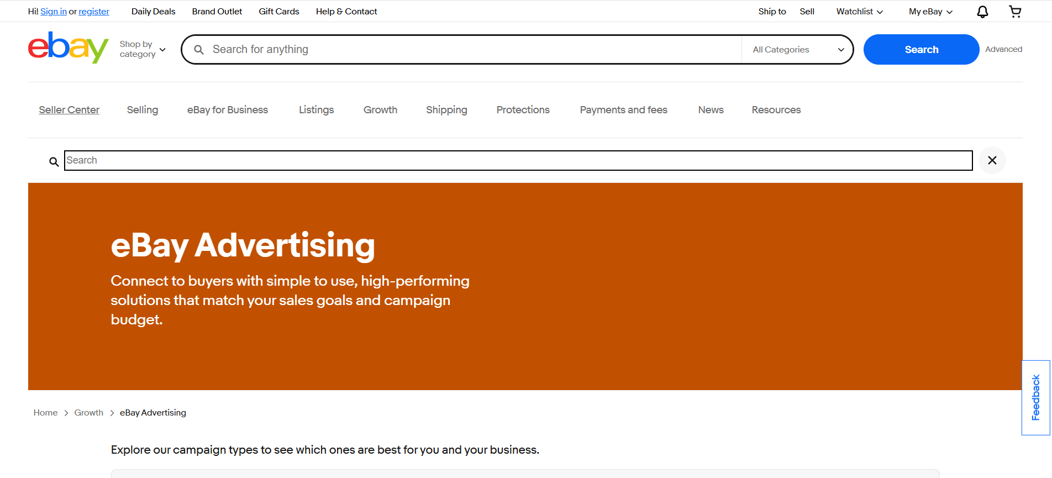The height and width of the screenshot is (478, 1052).
Task: Focus the Search for anything field
Action: 475,50
